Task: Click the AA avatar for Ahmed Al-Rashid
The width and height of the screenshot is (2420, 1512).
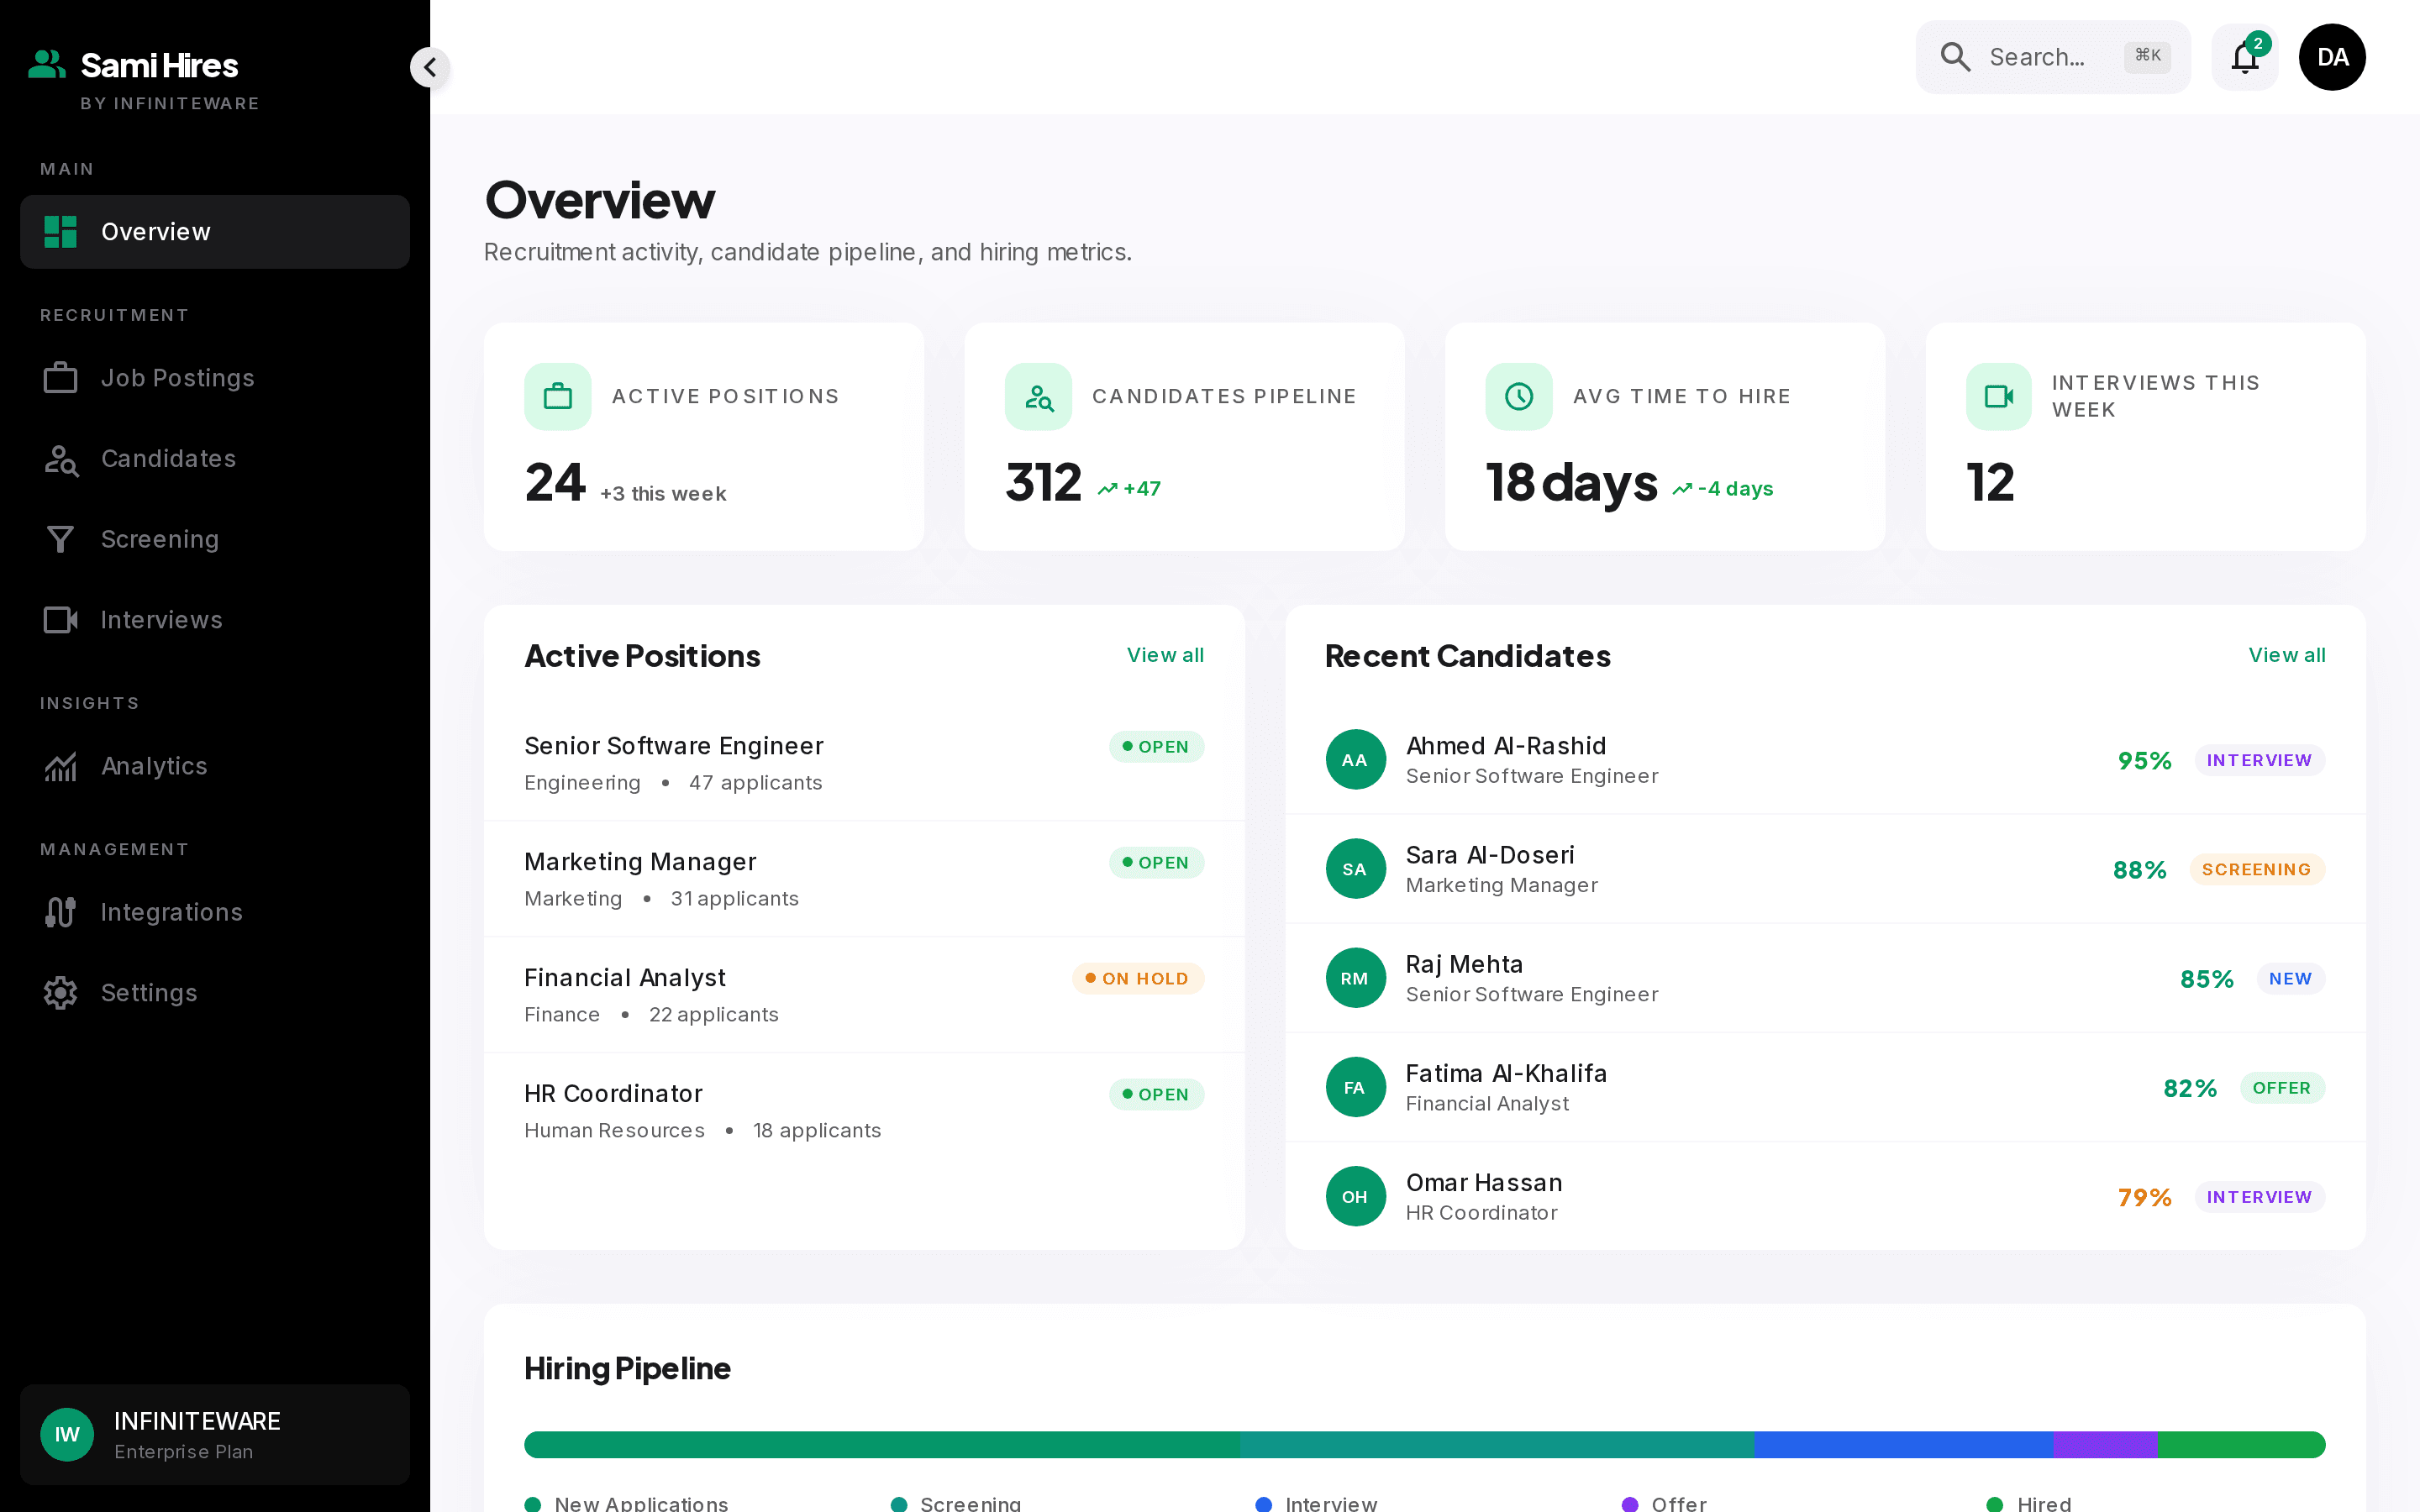Action: coord(1355,760)
